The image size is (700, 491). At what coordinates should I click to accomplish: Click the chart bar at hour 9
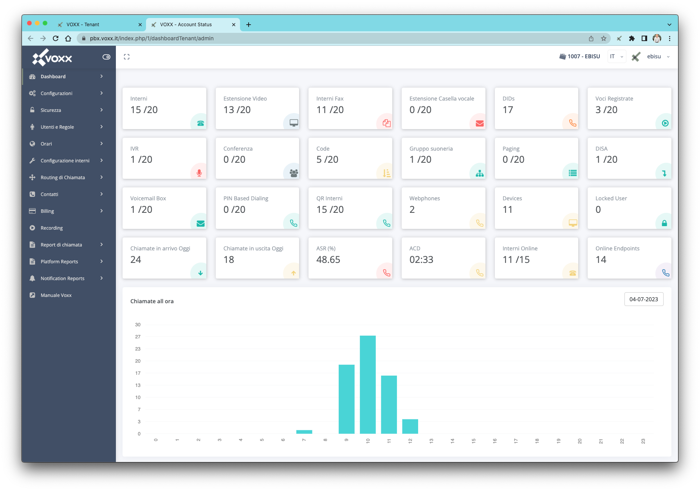click(x=346, y=399)
